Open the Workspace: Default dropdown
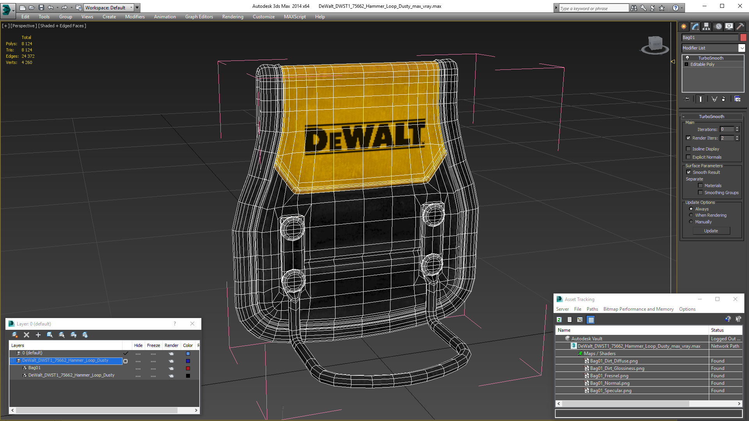The width and height of the screenshot is (749, 421). click(x=109, y=7)
